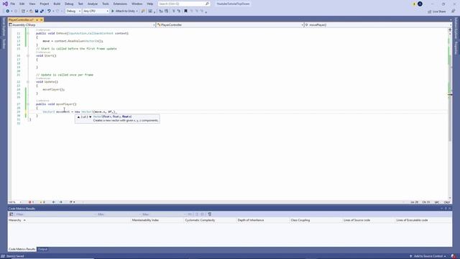The height and width of the screenshot is (259, 460).
Task: Open the Analyze menu
Action: click(x=93, y=4)
